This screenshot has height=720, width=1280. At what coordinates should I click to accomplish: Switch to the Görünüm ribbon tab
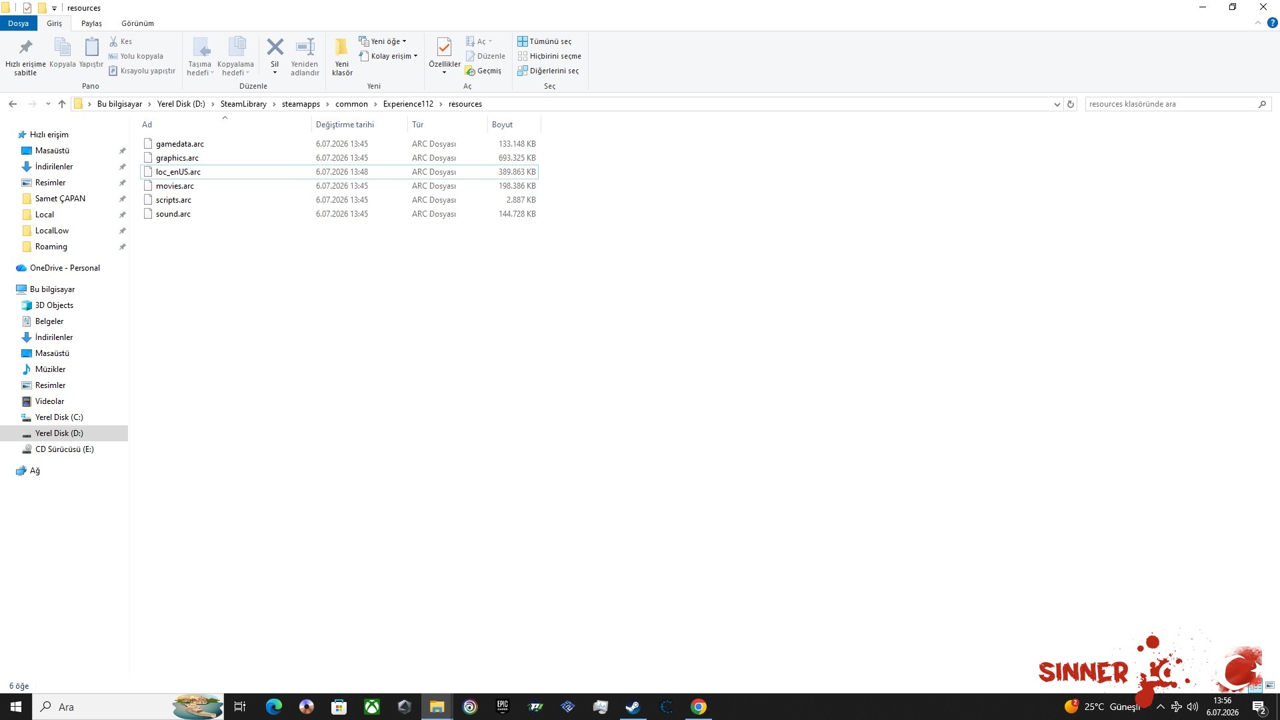[x=137, y=23]
